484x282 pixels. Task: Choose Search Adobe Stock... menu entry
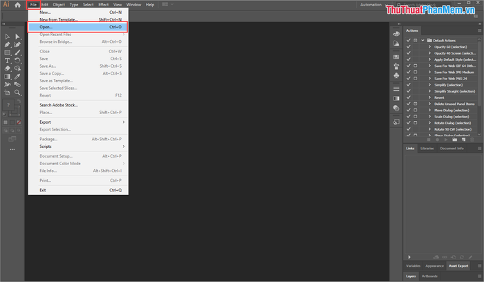78,105
